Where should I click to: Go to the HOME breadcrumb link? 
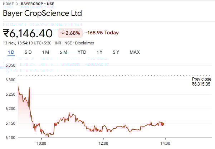9,4
